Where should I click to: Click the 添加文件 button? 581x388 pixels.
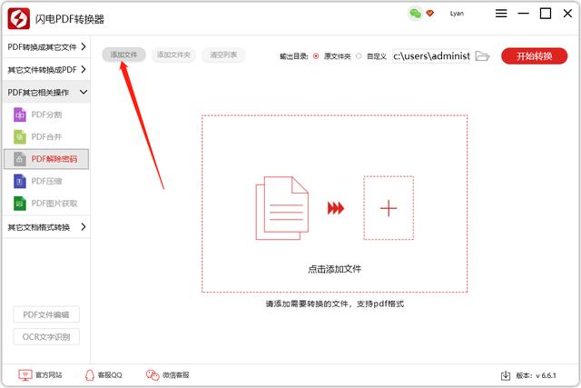point(123,55)
